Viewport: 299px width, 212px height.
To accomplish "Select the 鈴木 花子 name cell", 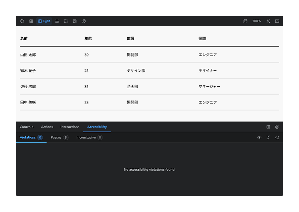I will [28, 71].
